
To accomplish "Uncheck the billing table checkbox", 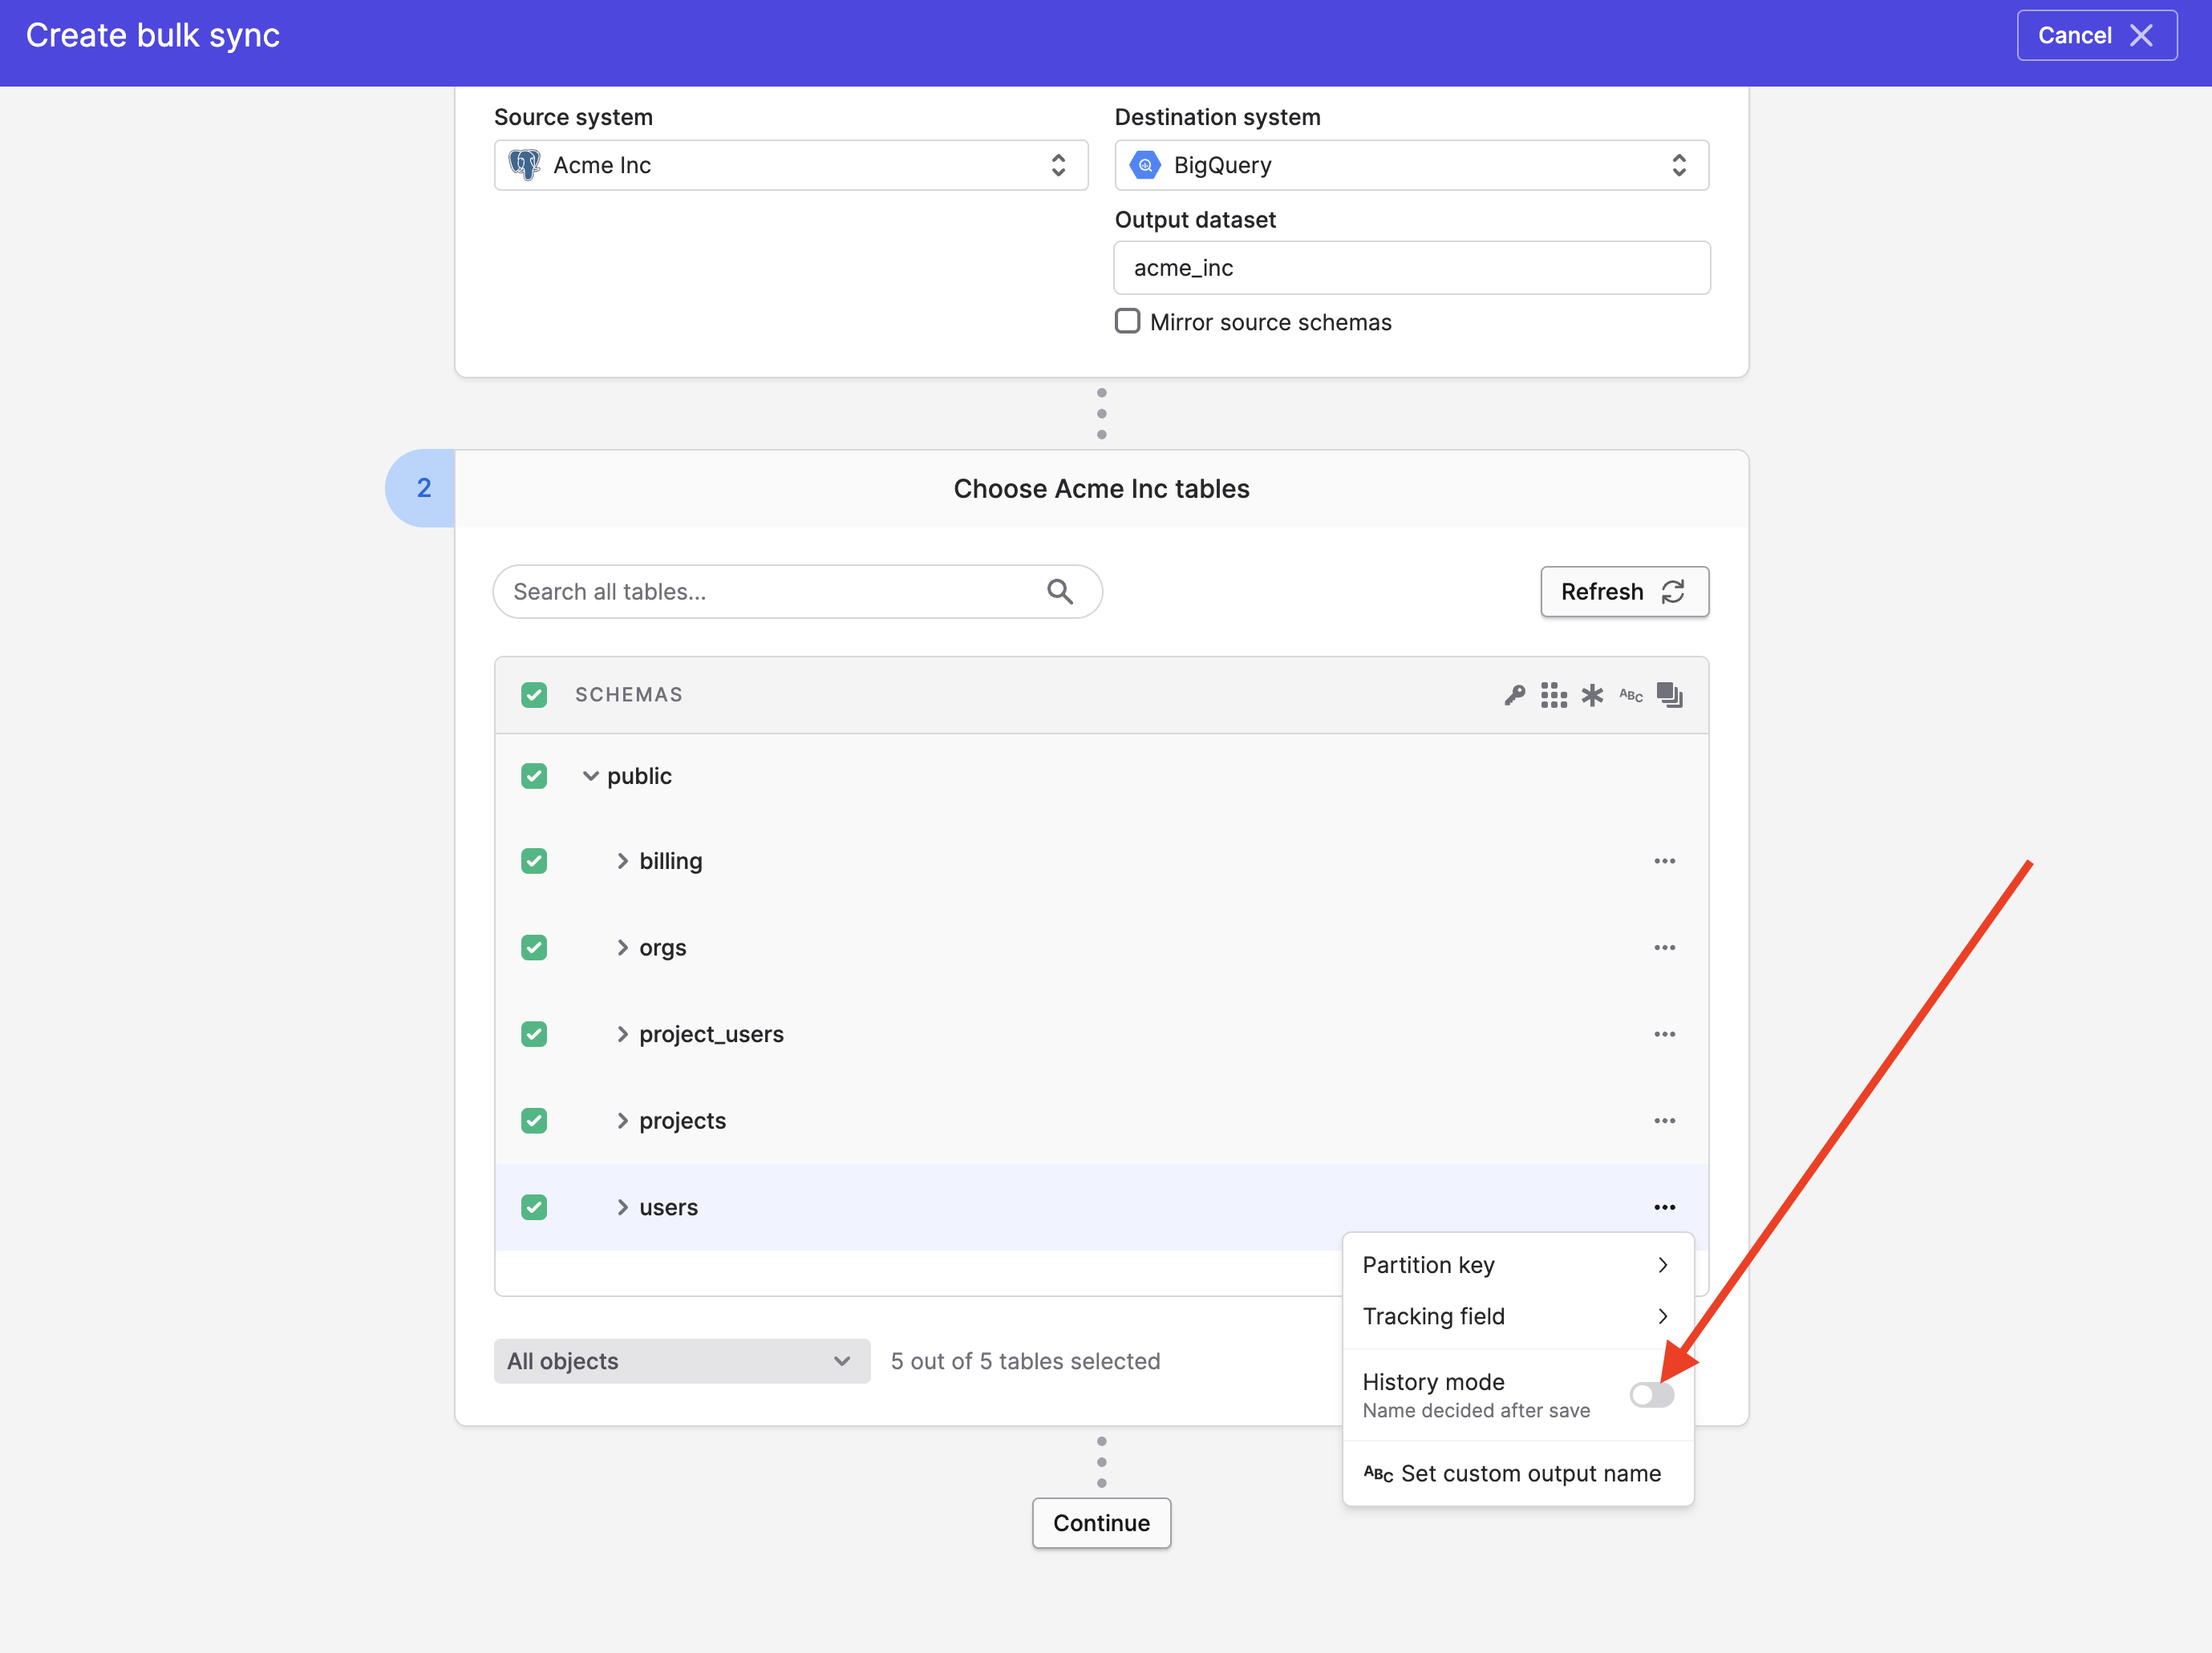I will pos(534,862).
